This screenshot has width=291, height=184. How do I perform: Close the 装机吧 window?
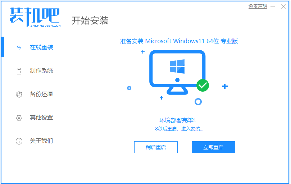click(x=283, y=6)
